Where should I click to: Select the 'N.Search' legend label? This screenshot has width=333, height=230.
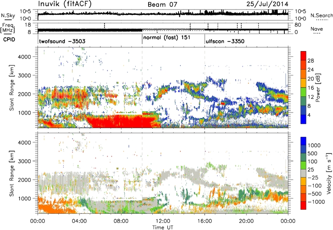click(x=322, y=15)
